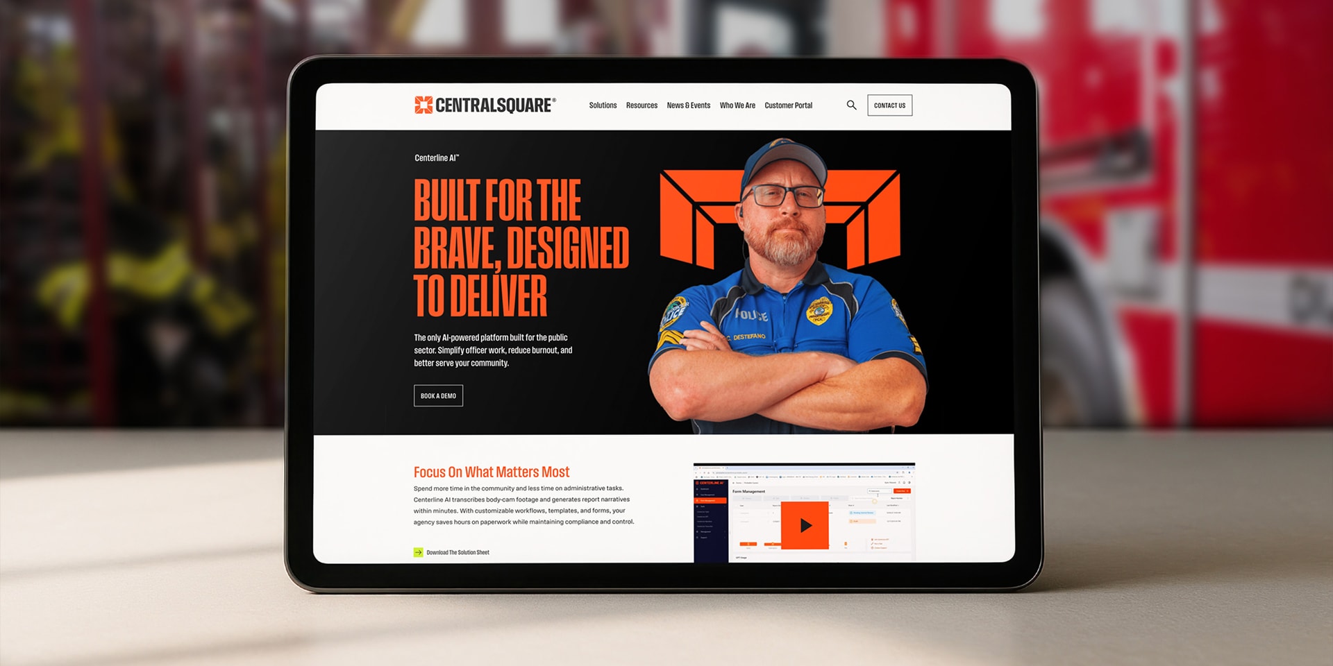1333x666 pixels.
Task: Open the search magnifying glass icon
Action: pyautogui.click(x=851, y=105)
